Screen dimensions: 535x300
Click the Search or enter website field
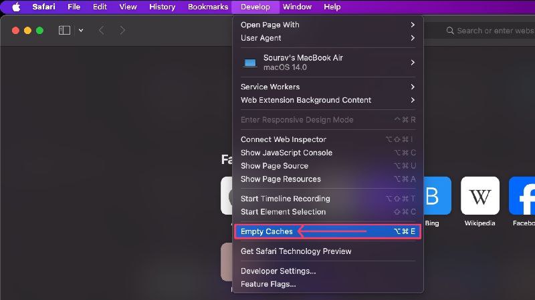(x=489, y=31)
